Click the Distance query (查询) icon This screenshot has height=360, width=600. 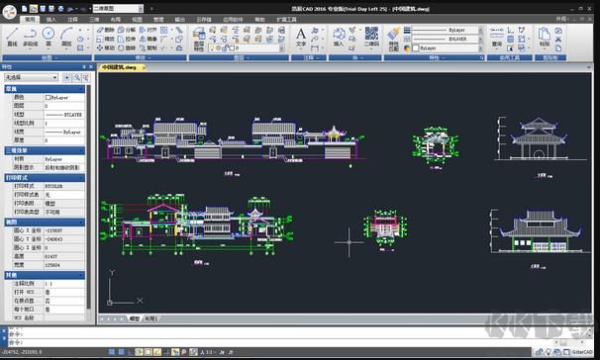497,37
